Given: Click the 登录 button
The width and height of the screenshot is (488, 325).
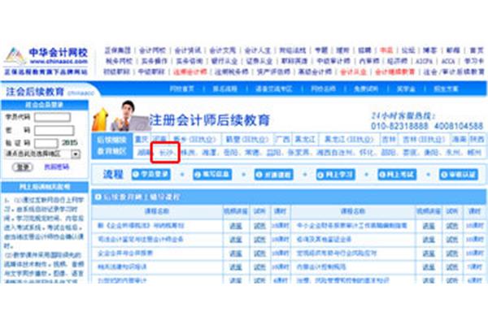Looking at the screenshot, I should [23, 167].
